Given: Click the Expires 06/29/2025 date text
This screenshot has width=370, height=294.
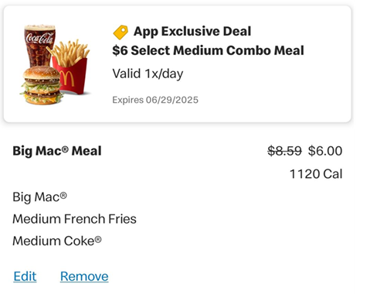Looking at the screenshot, I should point(155,100).
